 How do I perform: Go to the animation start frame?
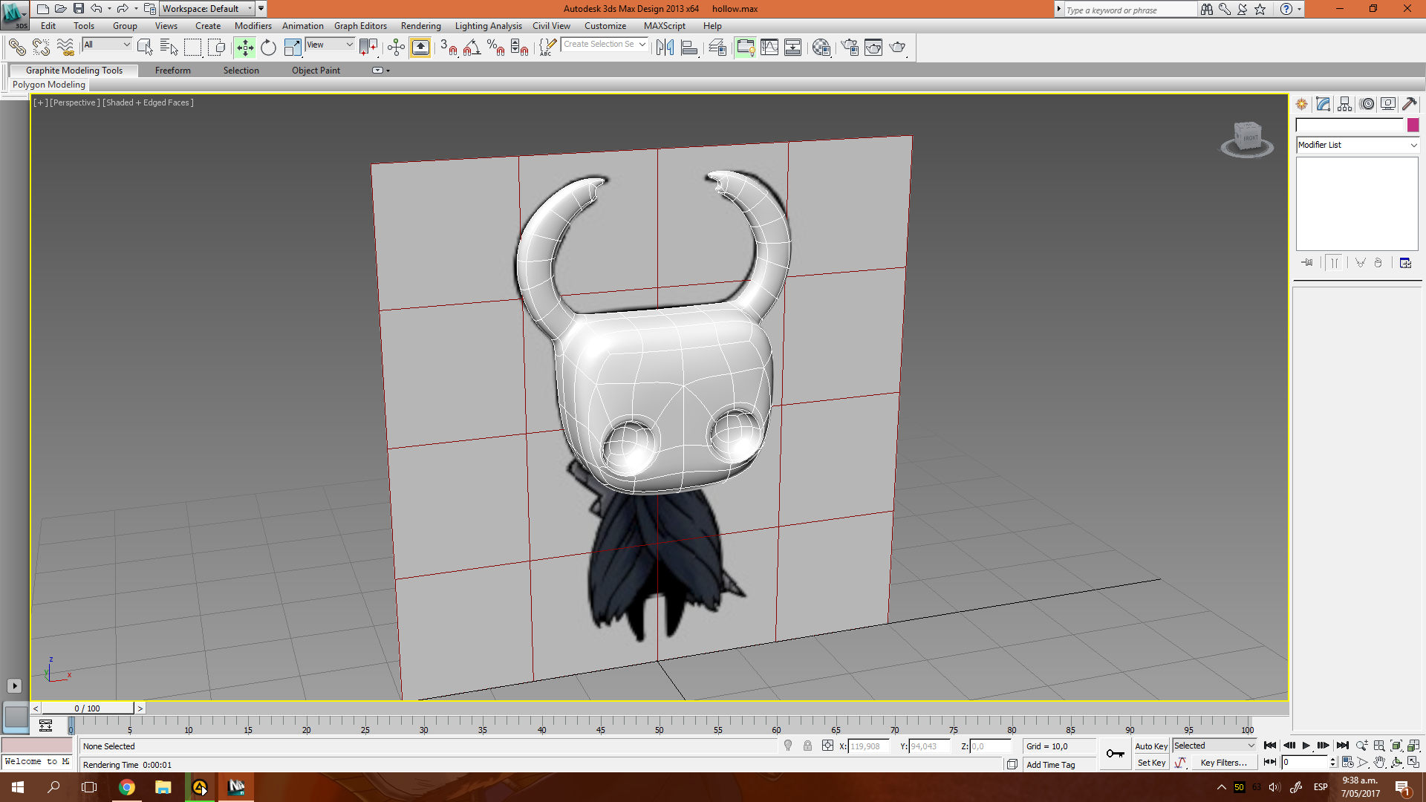(1270, 746)
